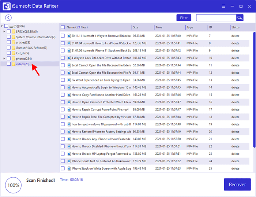The width and height of the screenshot is (256, 197).
Task: Check the D: drive checkbox
Action: point(6,26)
